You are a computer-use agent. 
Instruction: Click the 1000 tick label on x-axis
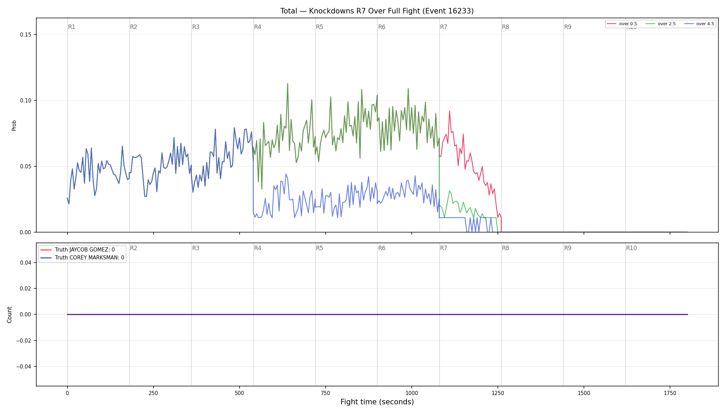point(411,393)
